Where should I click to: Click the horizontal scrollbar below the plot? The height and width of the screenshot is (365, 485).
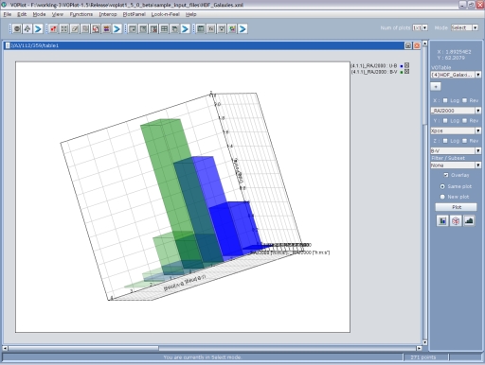(212, 348)
